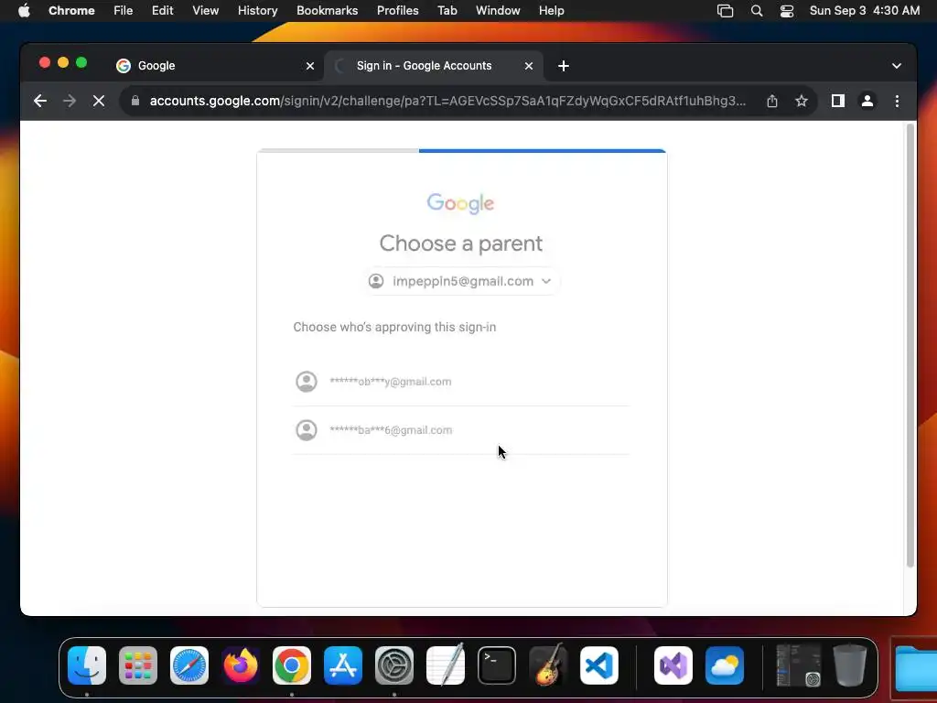
Task: Launch Safari from the Dock
Action: click(189, 665)
